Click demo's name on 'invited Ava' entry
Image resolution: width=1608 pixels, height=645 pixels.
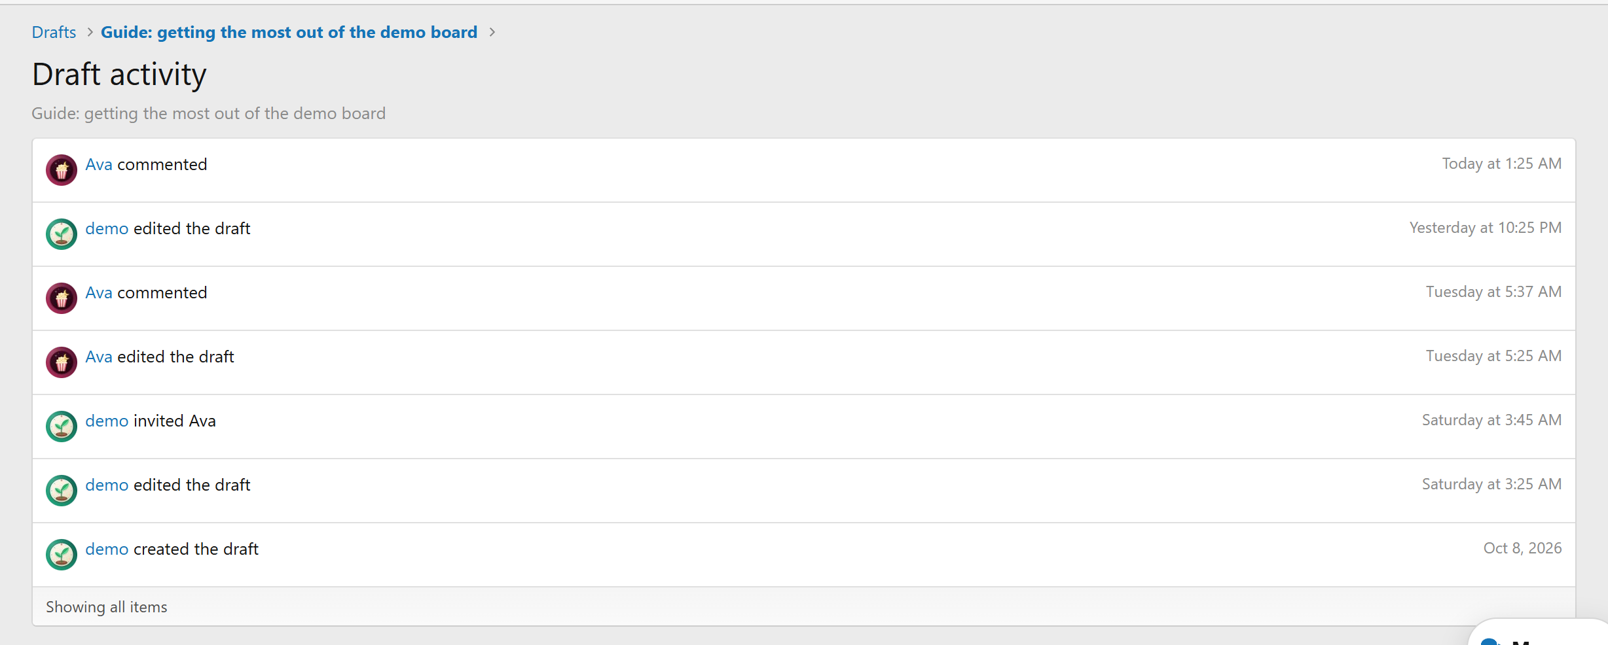click(x=107, y=421)
